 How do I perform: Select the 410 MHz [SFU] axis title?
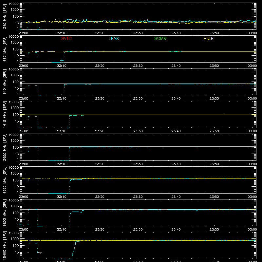4,49
